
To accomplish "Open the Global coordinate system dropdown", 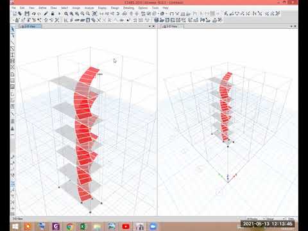I will (275, 219).
